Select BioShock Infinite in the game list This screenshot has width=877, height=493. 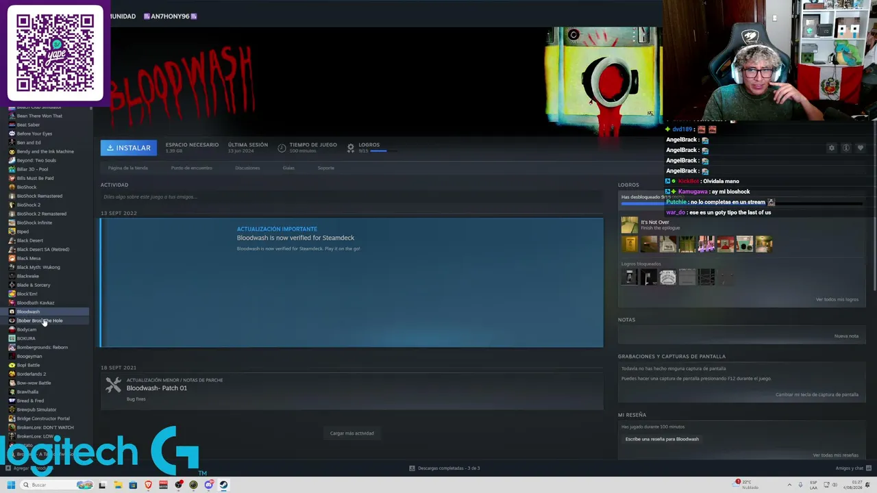pos(34,223)
